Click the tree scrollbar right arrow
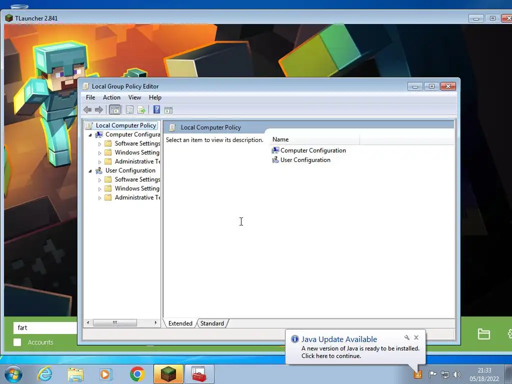The height and width of the screenshot is (384, 512). tap(155, 322)
